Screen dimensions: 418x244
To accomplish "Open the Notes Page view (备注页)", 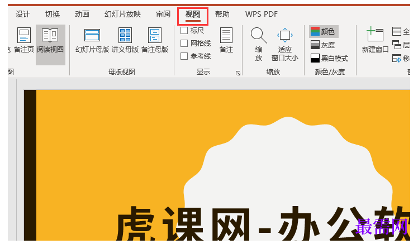I will [x=23, y=41].
